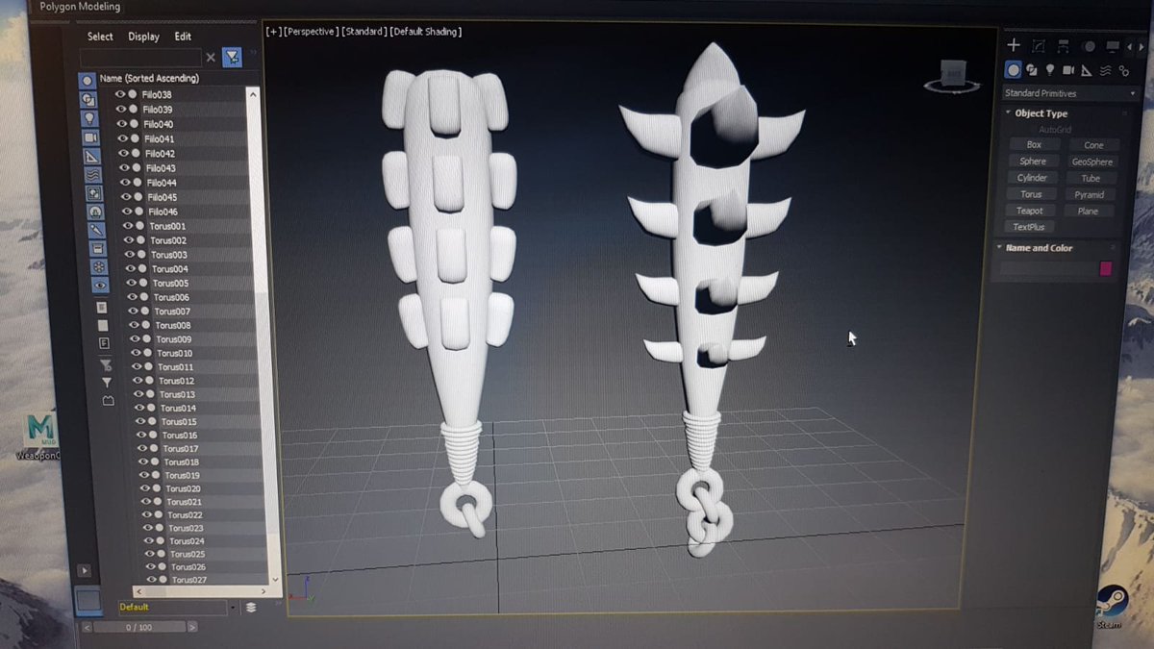Screen dimensions: 1154x649
Task: Click the TextPlus primitive button
Action: click(x=1028, y=227)
